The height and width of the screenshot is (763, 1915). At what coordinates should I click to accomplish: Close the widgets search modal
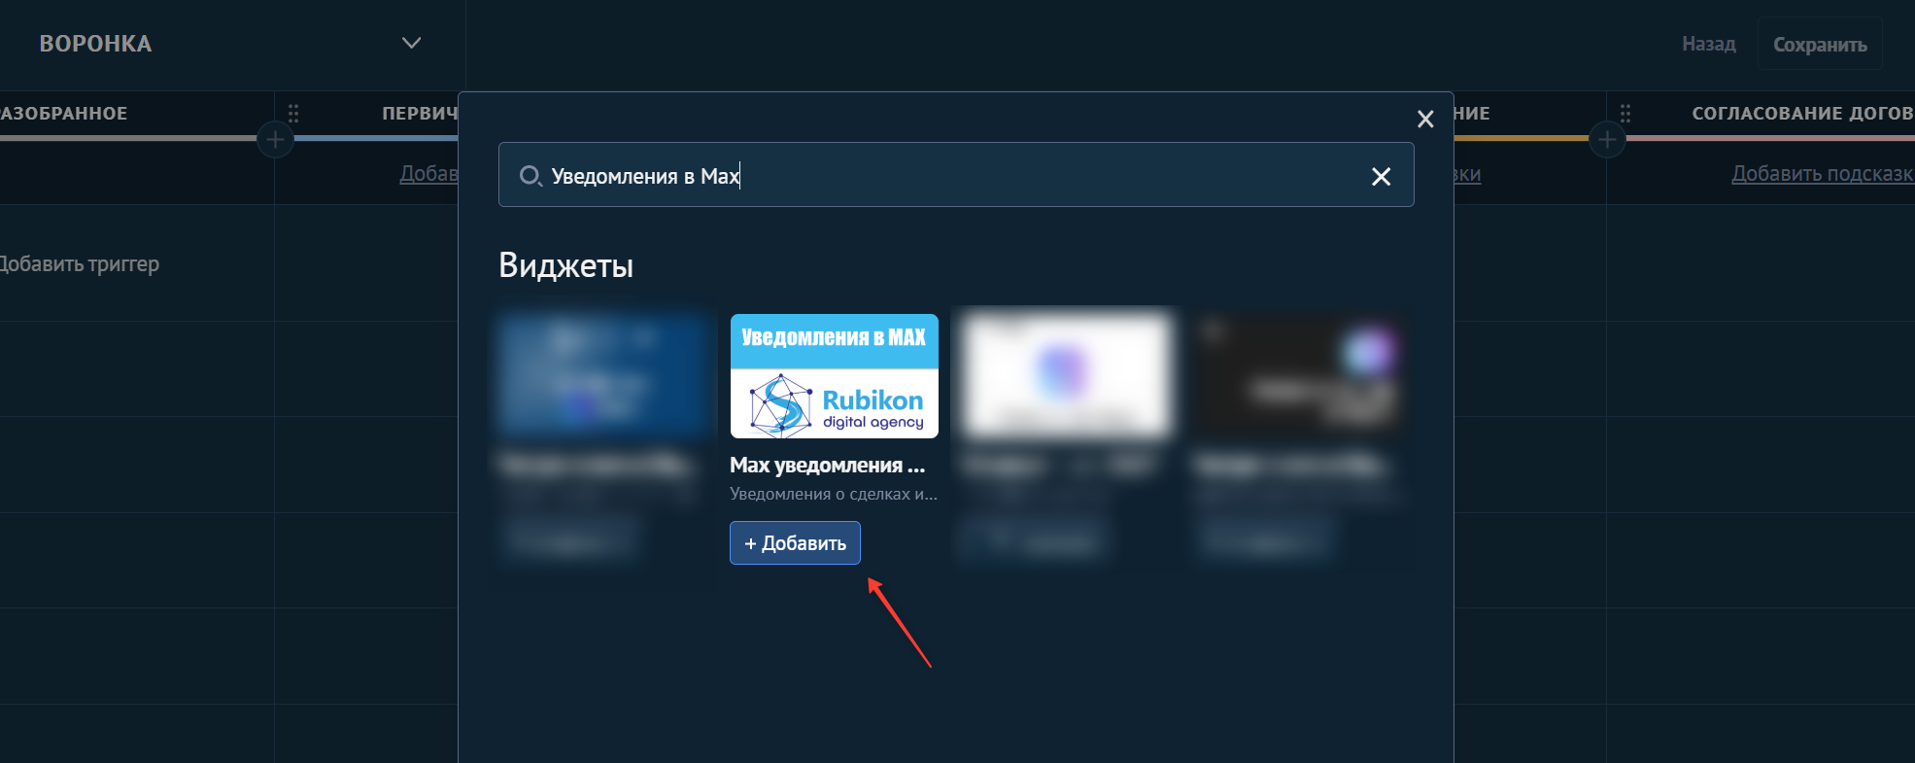[1425, 119]
